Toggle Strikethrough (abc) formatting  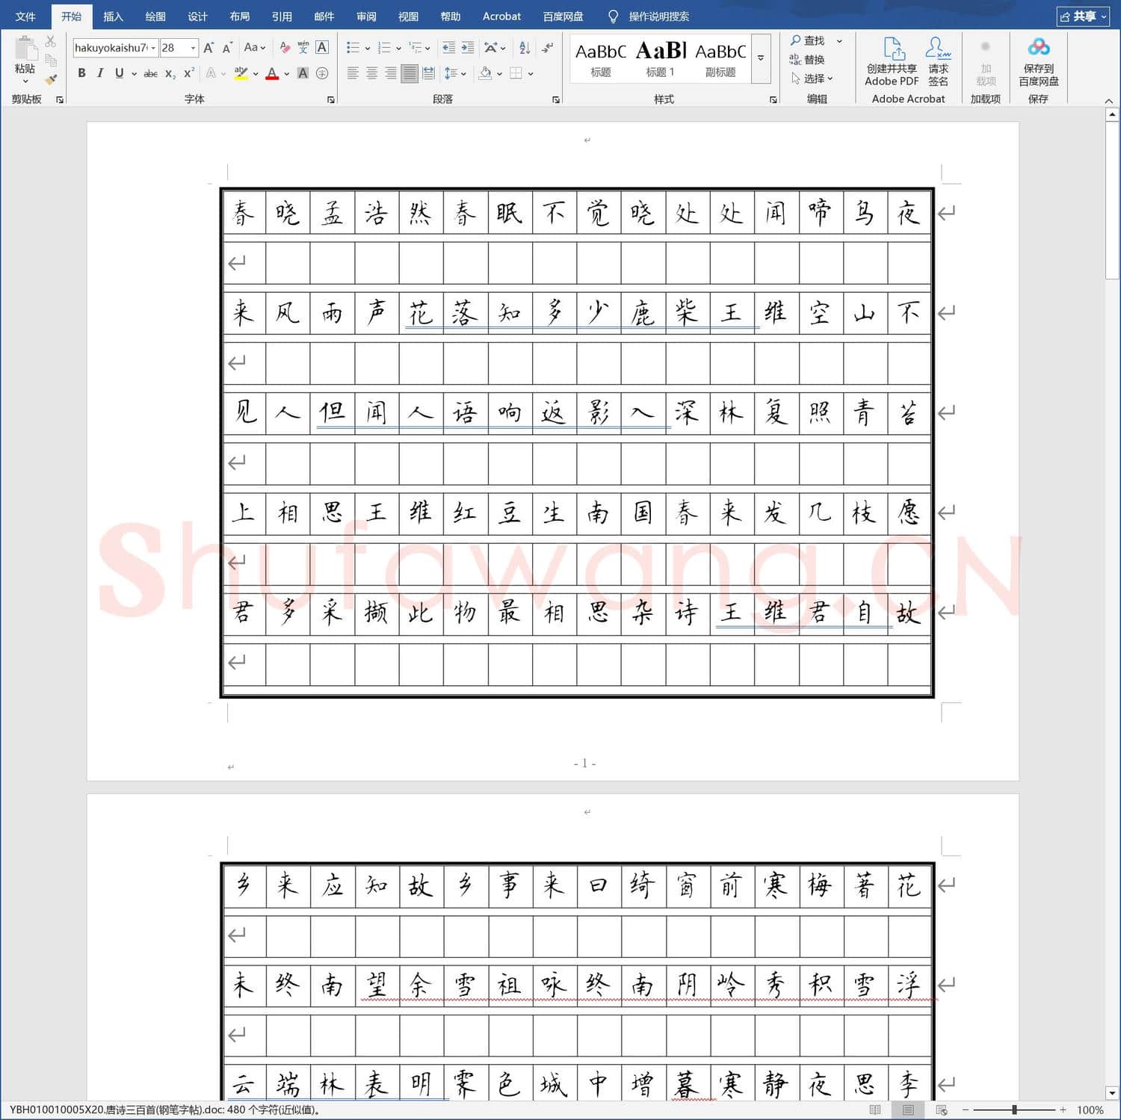(150, 73)
